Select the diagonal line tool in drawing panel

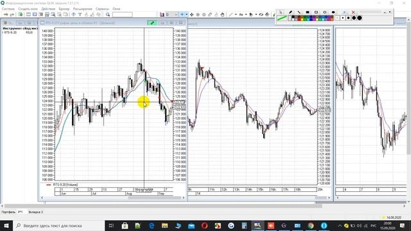coord(299,12)
